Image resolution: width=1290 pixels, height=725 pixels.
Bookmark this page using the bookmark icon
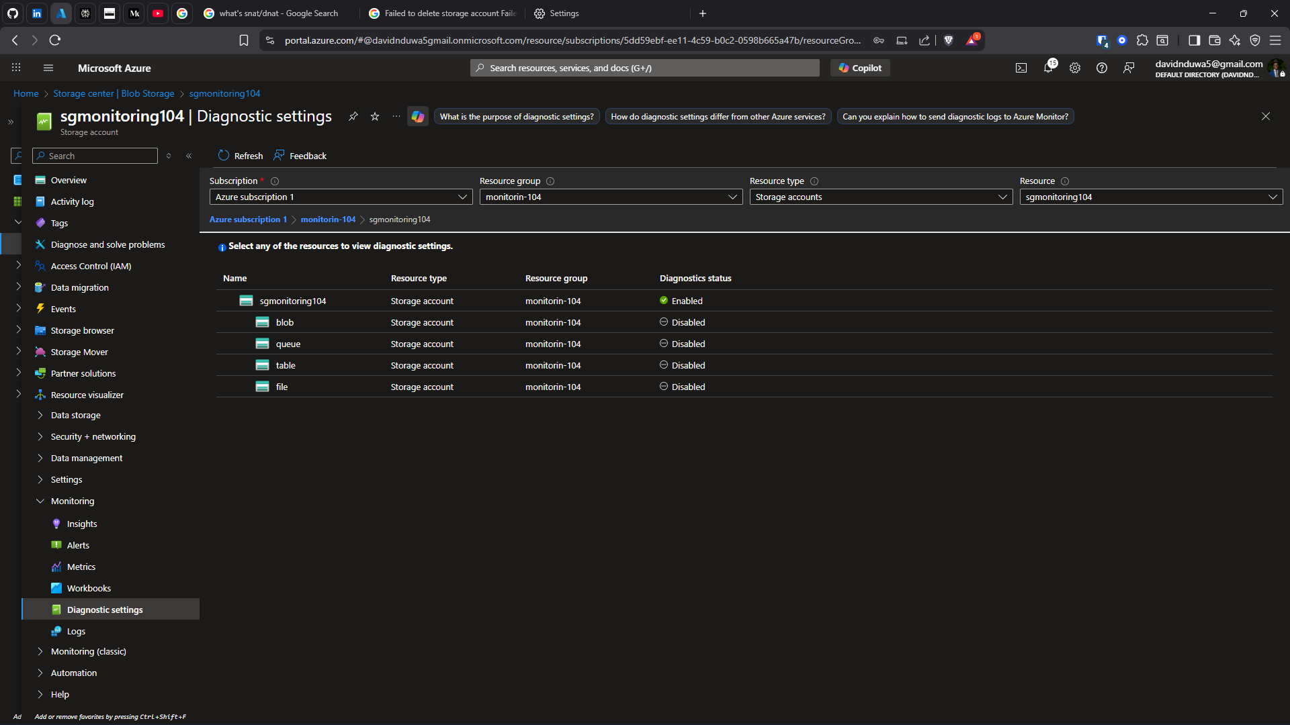(x=244, y=40)
